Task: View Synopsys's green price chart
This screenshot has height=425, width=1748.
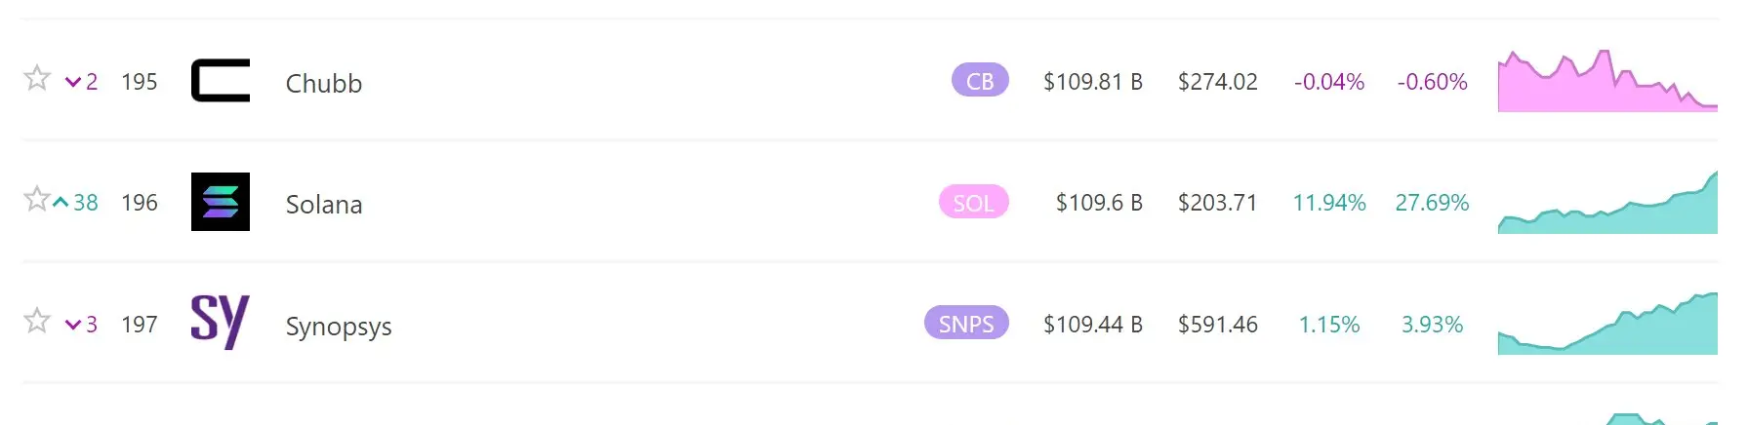Action: tap(1607, 323)
